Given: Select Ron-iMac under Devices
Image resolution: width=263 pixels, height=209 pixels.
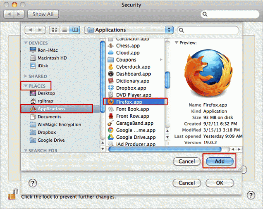Looking at the screenshot, I should coord(44,50).
